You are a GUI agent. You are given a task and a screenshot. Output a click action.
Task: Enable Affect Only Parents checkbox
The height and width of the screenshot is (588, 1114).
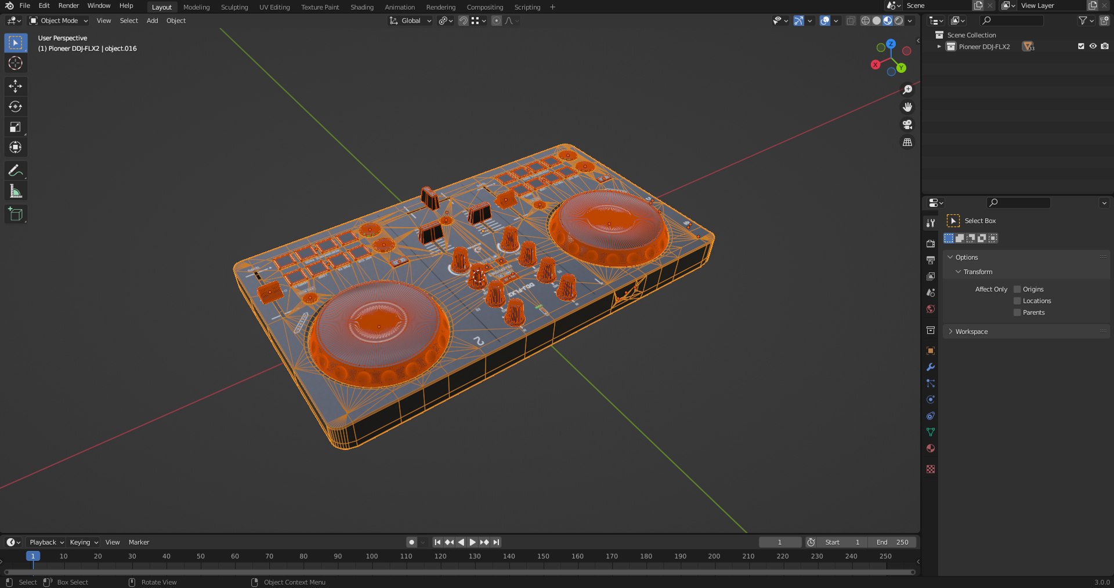pos(1017,312)
